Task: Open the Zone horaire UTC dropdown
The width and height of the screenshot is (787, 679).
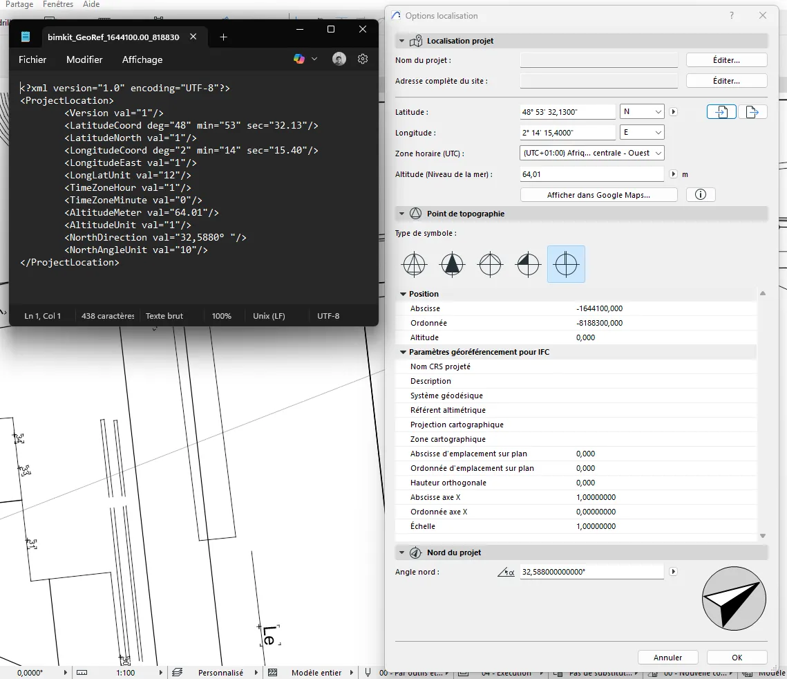Action: 591,153
